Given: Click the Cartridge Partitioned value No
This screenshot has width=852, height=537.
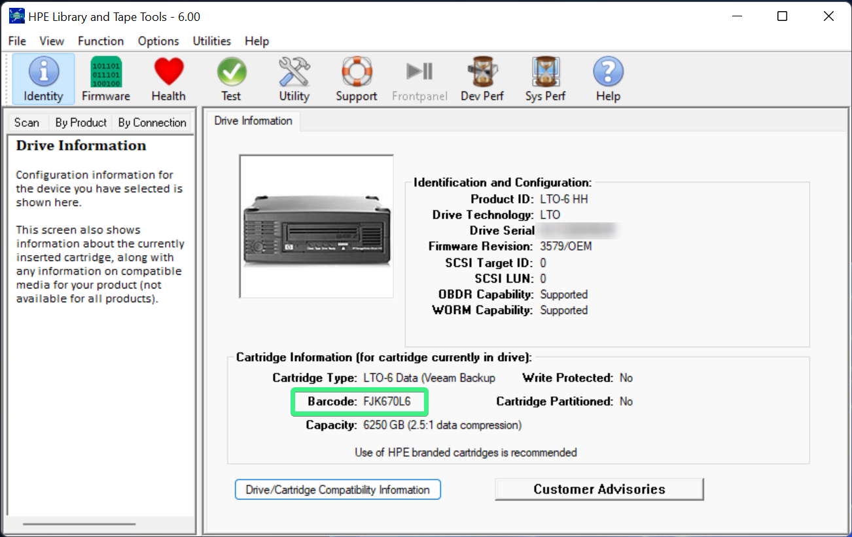Looking at the screenshot, I should point(626,402).
